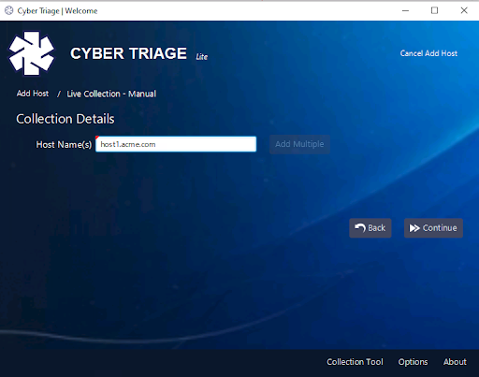
Task: Open the Options menu item
Action: pos(413,362)
